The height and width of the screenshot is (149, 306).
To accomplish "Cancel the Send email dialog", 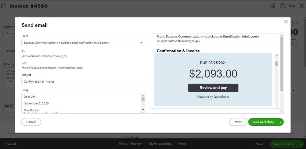I will pyautogui.click(x=31, y=122).
